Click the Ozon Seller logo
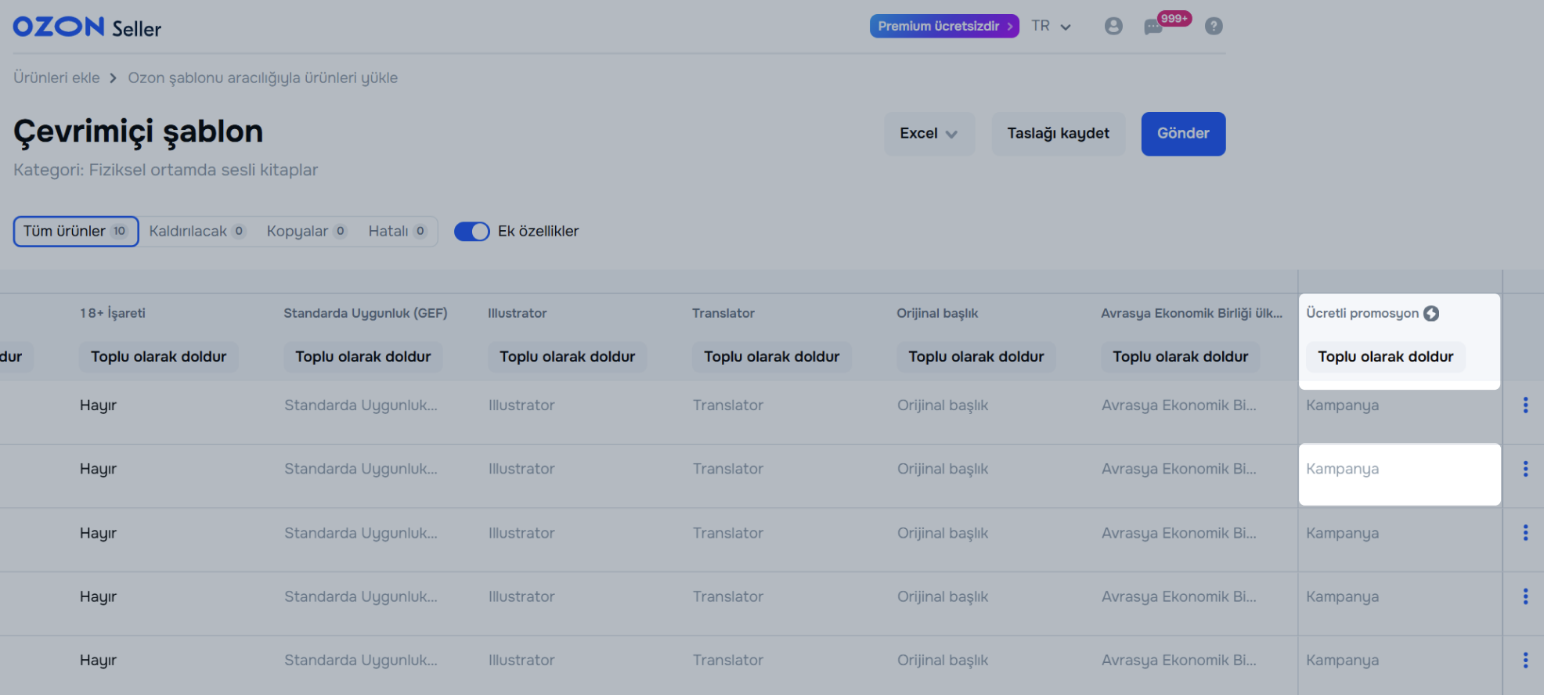This screenshot has height=695, width=1544. tap(87, 27)
